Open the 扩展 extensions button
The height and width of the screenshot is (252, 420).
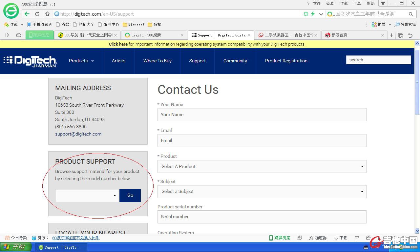click(x=378, y=24)
